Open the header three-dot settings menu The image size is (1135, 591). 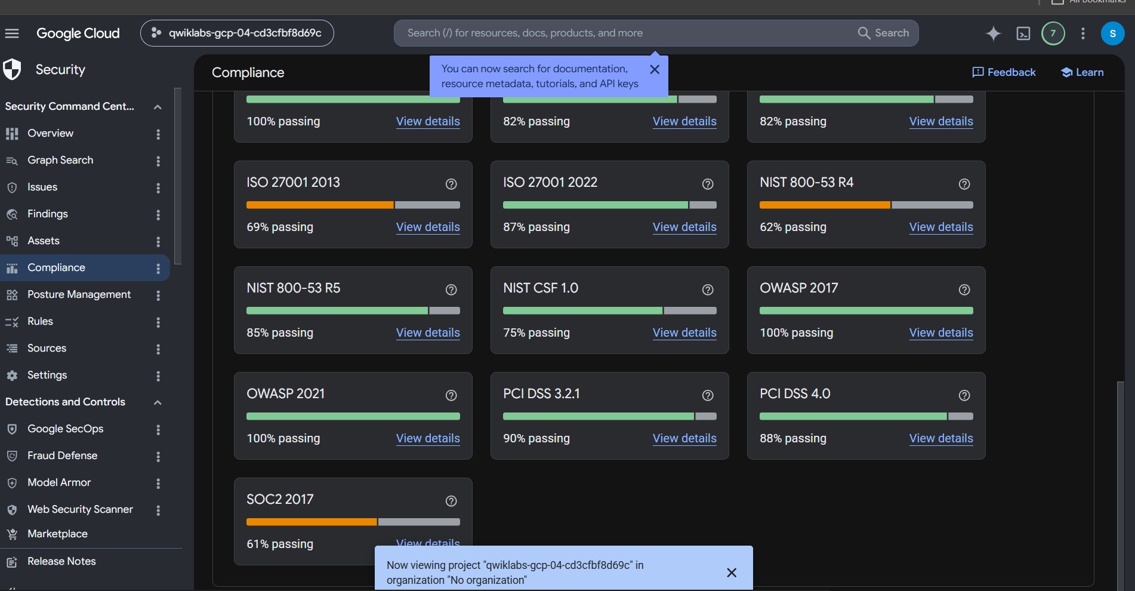coord(1083,33)
